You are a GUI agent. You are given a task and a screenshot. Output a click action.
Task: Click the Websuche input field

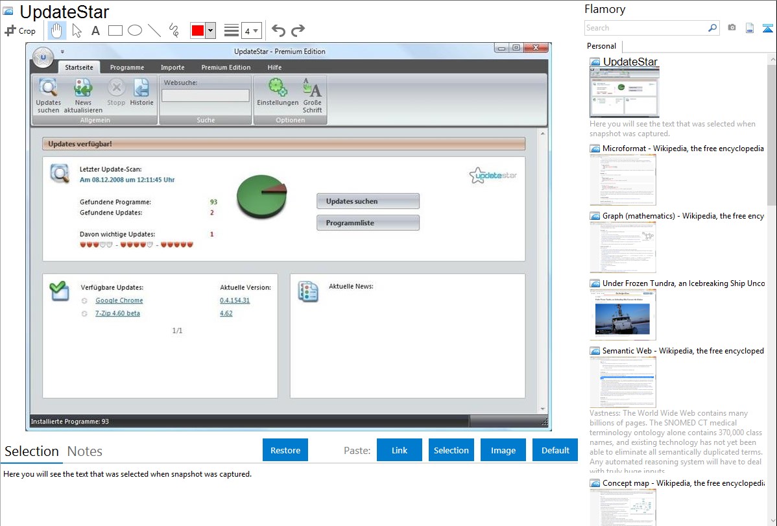click(206, 95)
